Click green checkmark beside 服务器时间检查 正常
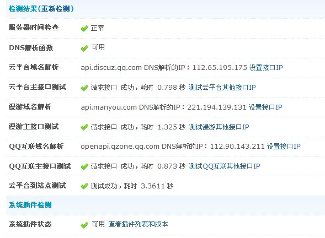Viewport: 325px width, 238px height. click(x=84, y=28)
